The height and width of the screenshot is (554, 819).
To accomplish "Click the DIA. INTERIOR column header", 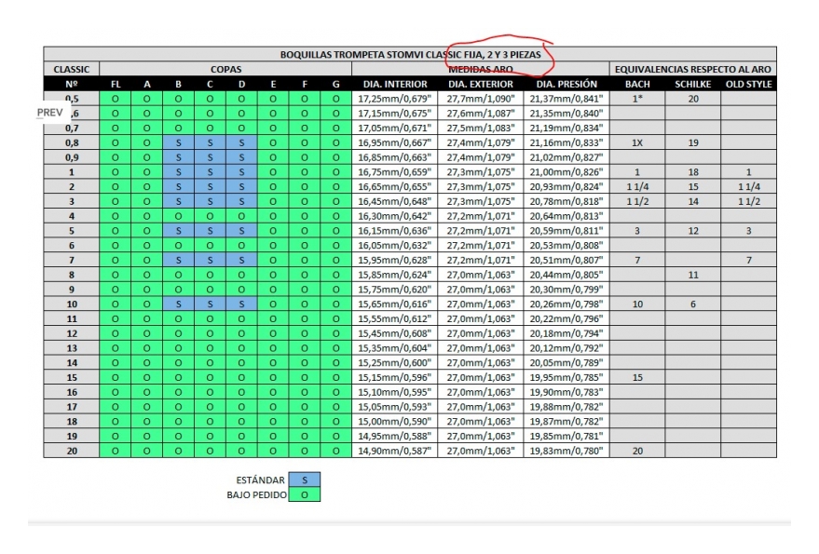I will click(x=395, y=84).
